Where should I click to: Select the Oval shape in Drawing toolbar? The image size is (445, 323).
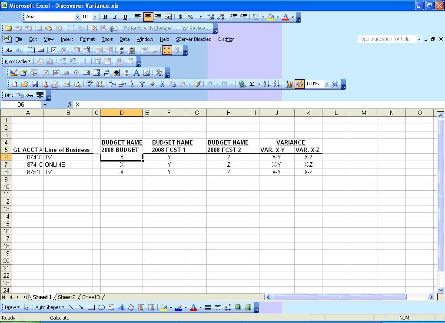[101, 307]
